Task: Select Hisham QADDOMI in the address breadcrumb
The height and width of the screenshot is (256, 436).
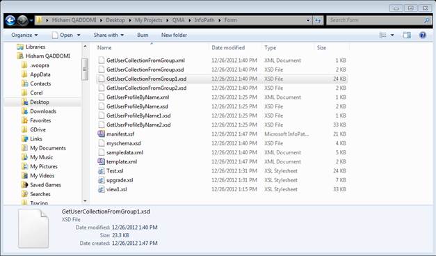Action: click(74, 20)
